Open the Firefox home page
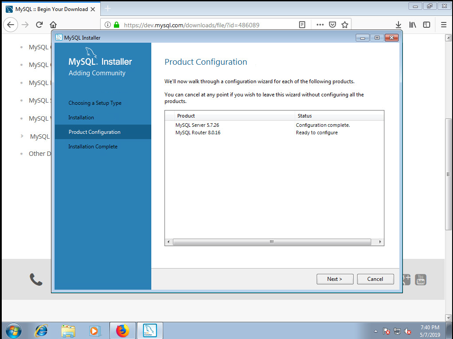The height and width of the screenshot is (339, 453). click(53, 25)
